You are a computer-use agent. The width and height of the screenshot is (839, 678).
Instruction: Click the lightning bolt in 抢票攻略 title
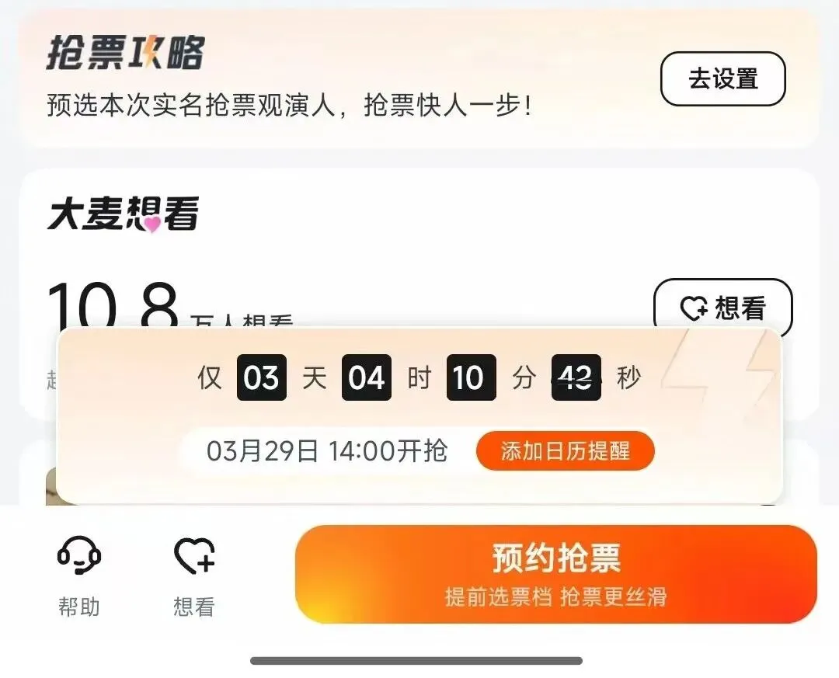152,51
